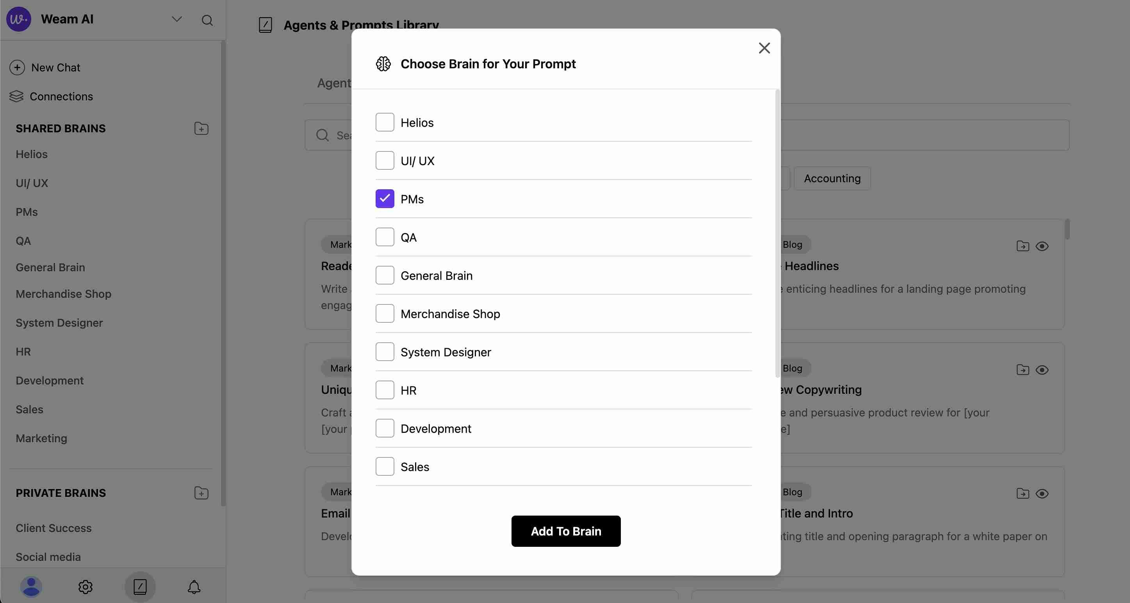Expand the Weam AI workspace dropdown
This screenshot has width=1130, height=603.
[x=177, y=19]
